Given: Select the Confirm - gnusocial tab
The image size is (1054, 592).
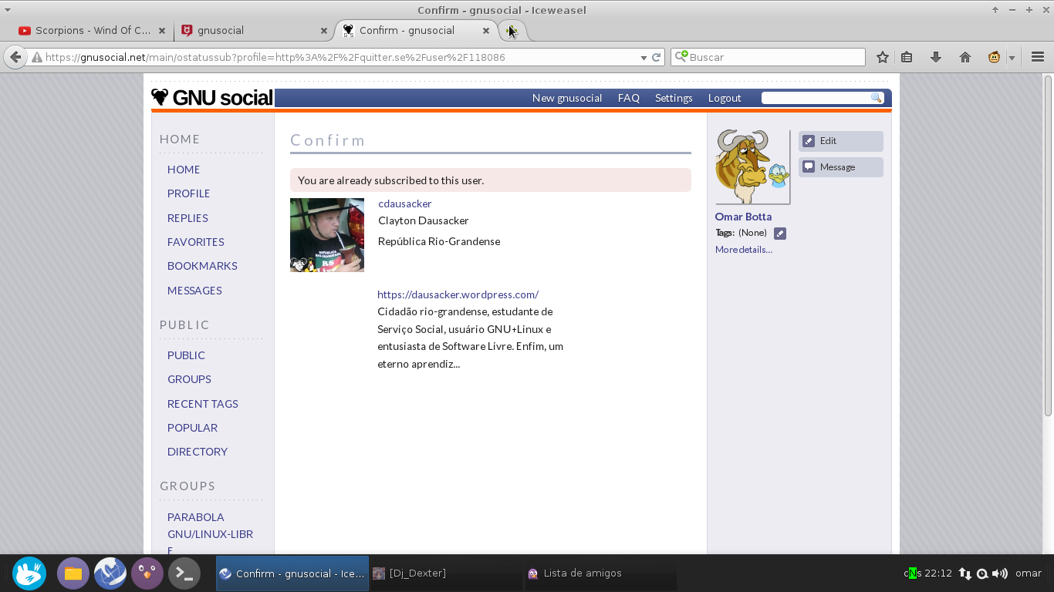Looking at the screenshot, I should [417, 31].
